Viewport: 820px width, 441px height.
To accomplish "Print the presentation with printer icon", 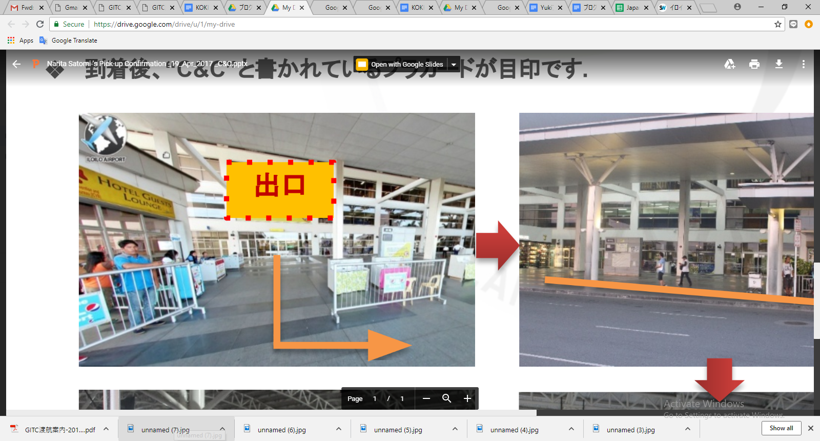I will point(754,64).
